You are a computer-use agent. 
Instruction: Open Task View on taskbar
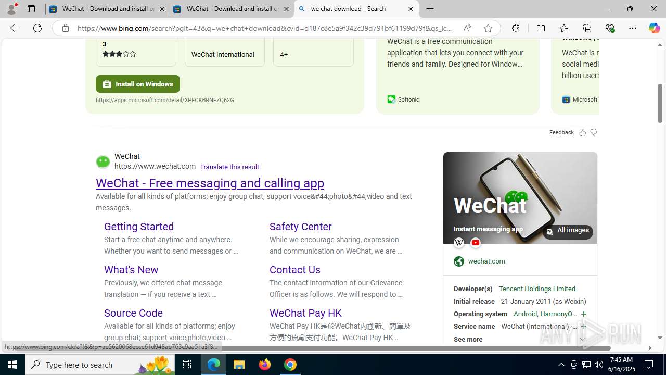click(x=187, y=365)
